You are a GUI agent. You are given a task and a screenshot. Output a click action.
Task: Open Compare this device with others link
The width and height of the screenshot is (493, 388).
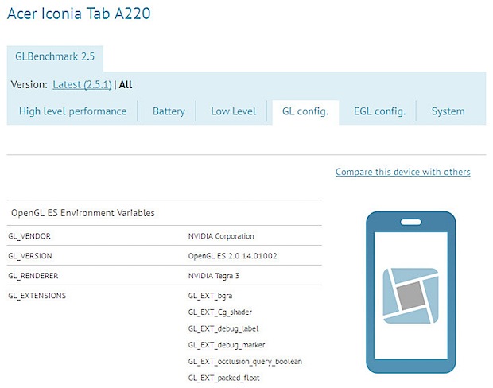[x=402, y=172]
